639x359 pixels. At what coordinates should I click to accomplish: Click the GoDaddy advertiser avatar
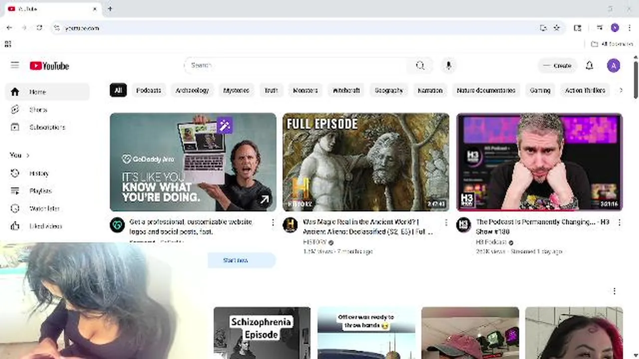[117, 225]
